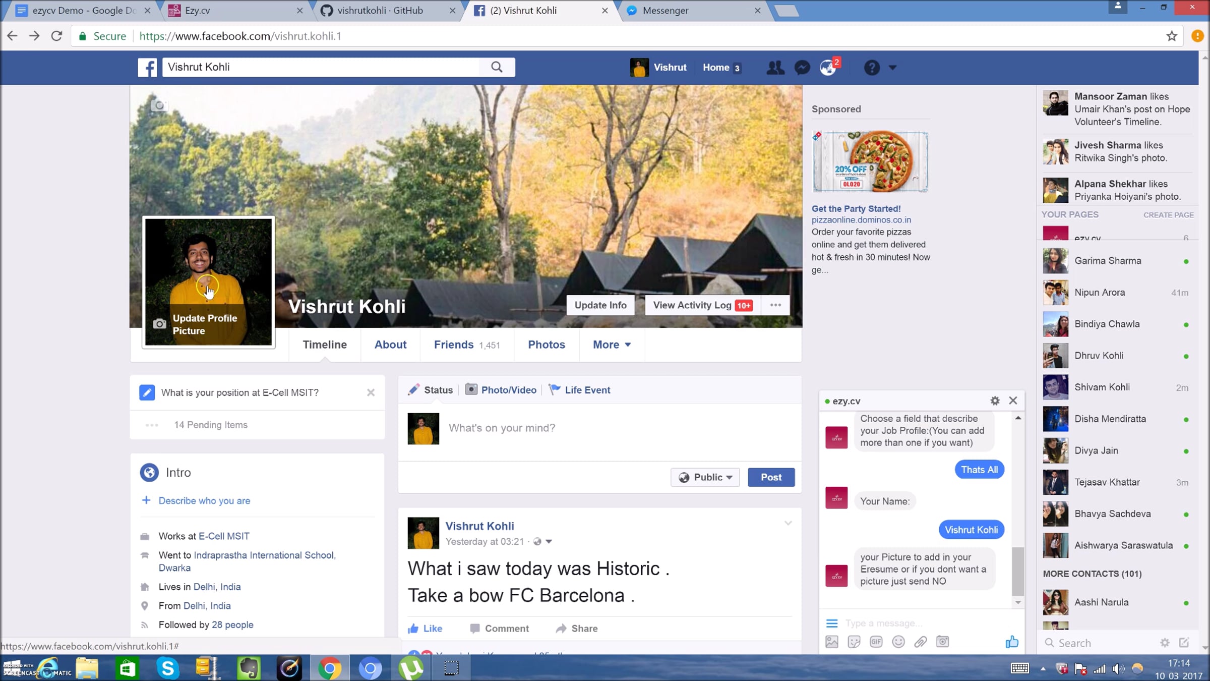Open the Photos tab
Screen dimensions: 1210x681
point(547,345)
